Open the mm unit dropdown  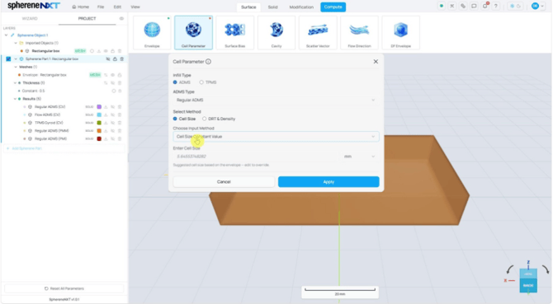pos(359,157)
